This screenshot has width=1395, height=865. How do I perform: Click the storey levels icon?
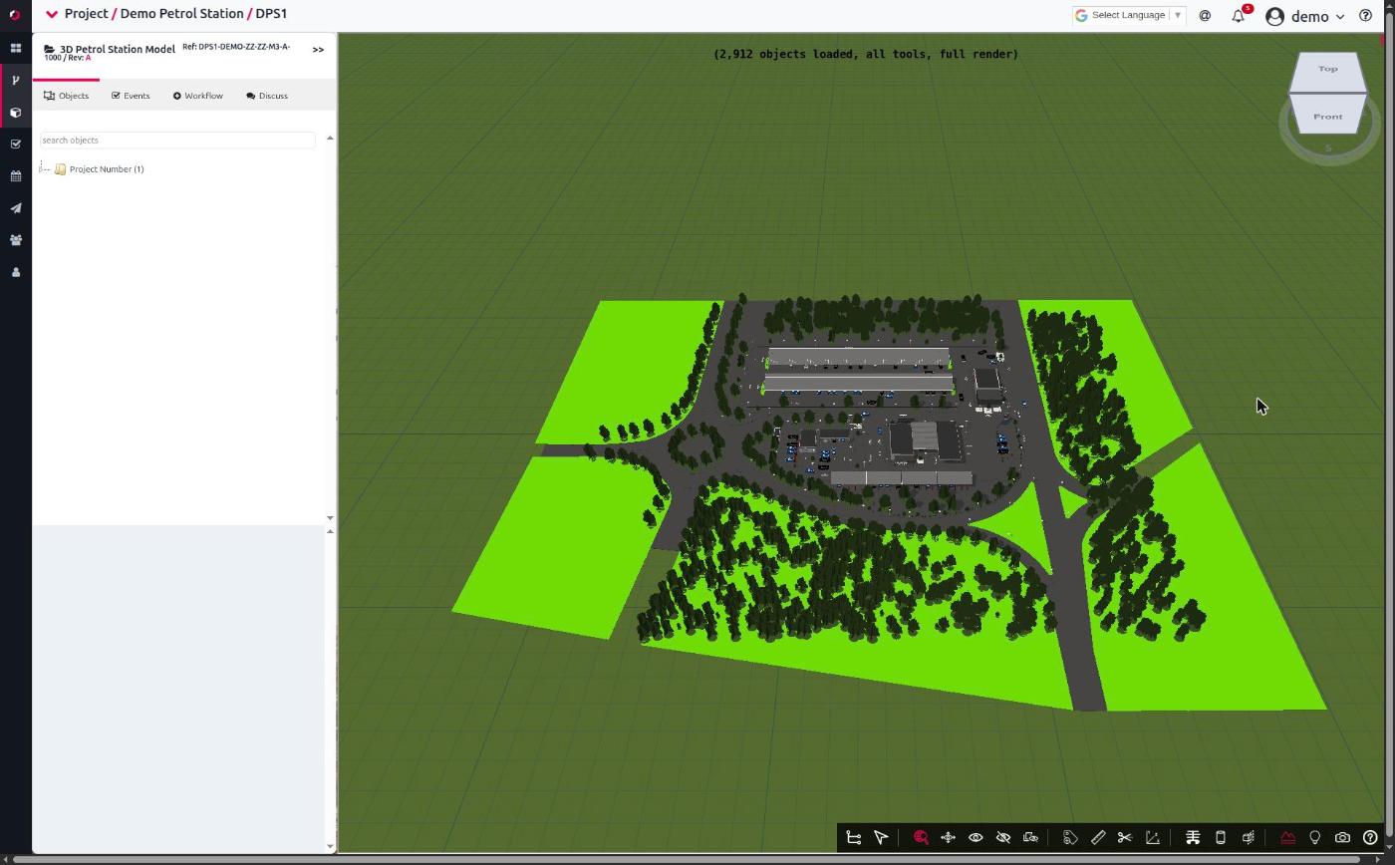[x=1193, y=838]
